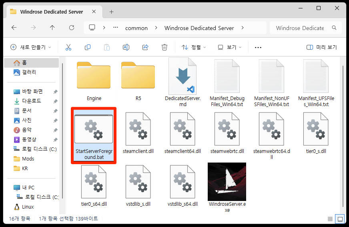This screenshot has height=227, width=349.
Task: Expand chevron after Windrose Dedicated Server breadcrumb
Action: [243, 28]
